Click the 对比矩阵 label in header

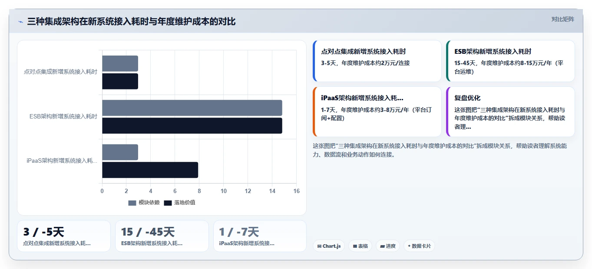point(562,20)
